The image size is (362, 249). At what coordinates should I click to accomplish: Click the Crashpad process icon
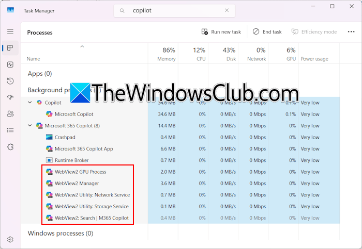coord(49,137)
